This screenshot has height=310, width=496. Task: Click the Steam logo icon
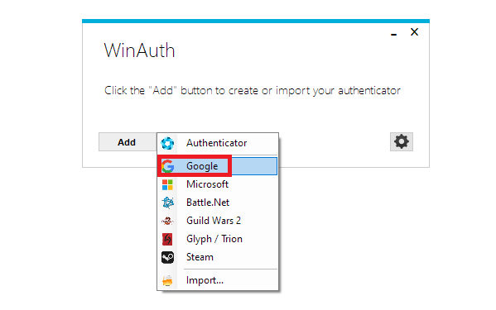point(167,257)
